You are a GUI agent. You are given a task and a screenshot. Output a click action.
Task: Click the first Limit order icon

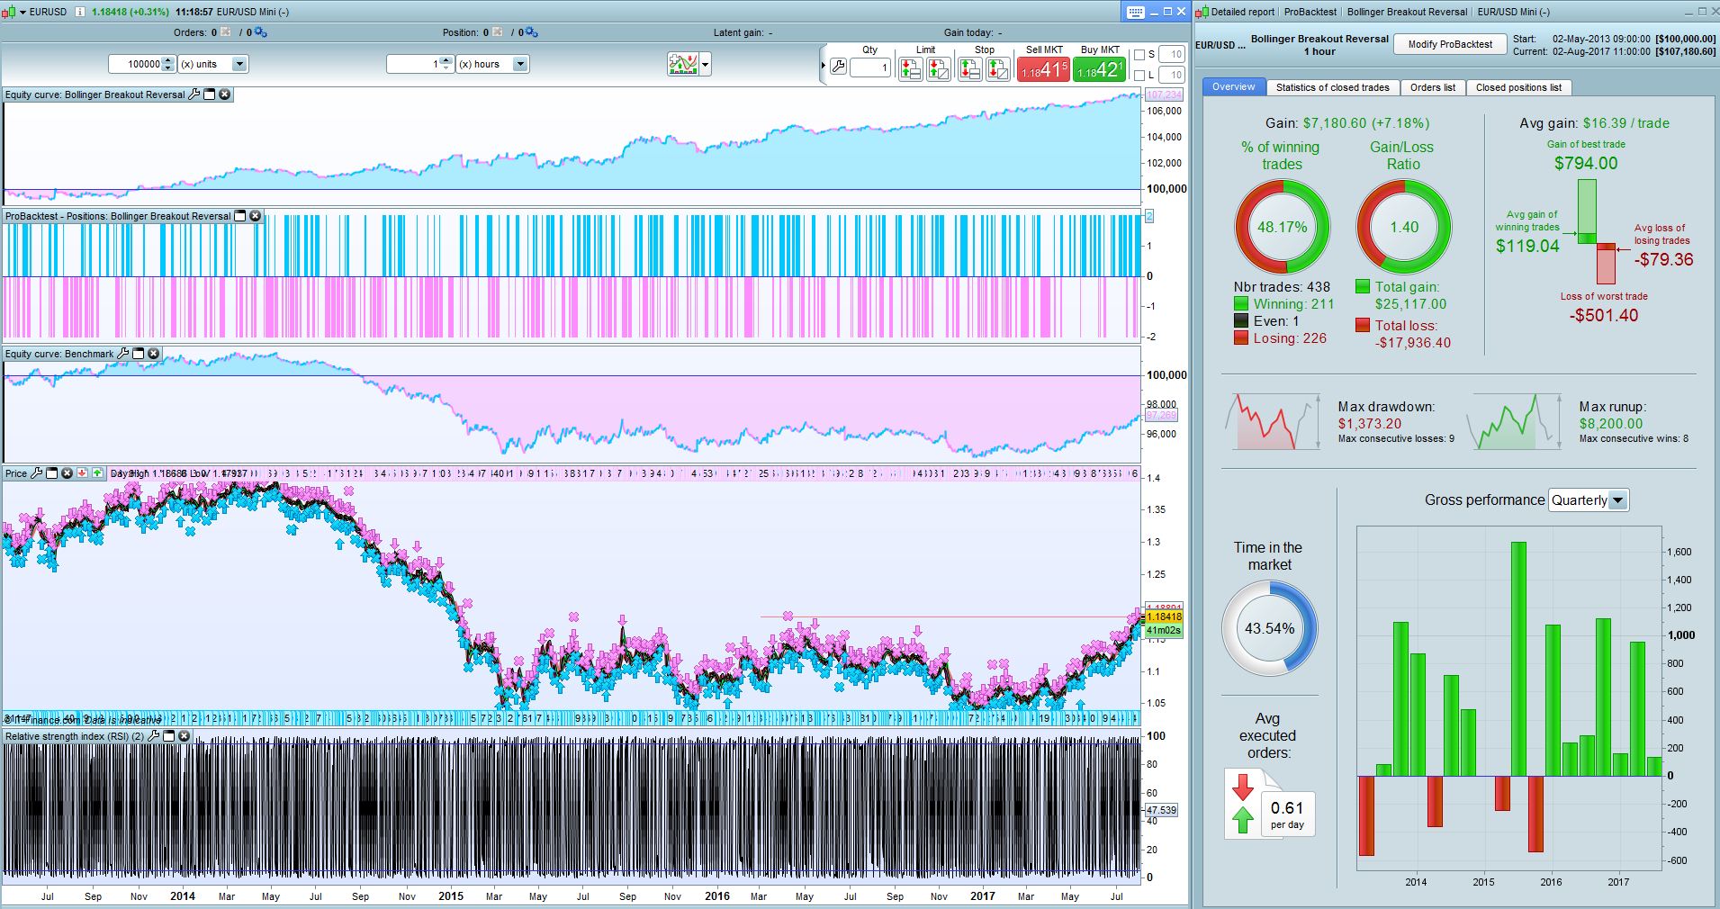click(910, 69)
